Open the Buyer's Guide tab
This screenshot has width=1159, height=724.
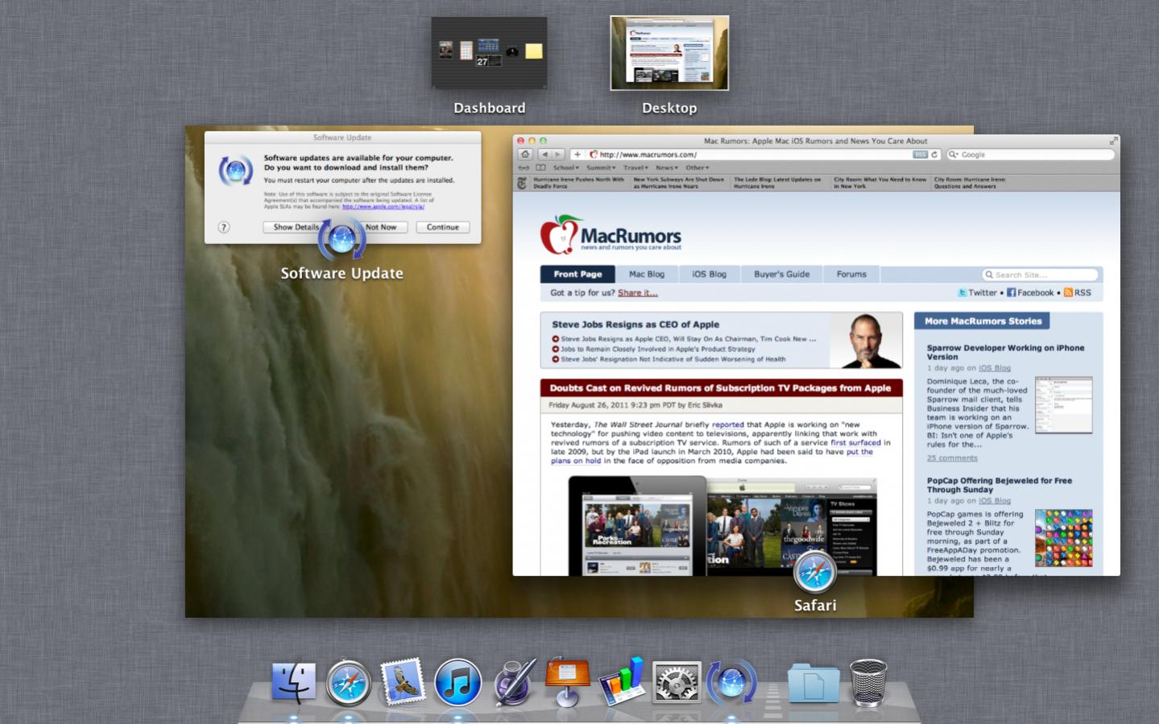tap(781, 275)
